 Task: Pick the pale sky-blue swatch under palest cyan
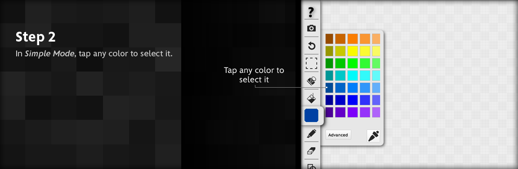[x=376, y=88]
